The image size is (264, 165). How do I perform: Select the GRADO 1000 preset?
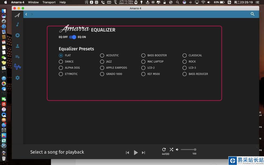tap(102, 74)
